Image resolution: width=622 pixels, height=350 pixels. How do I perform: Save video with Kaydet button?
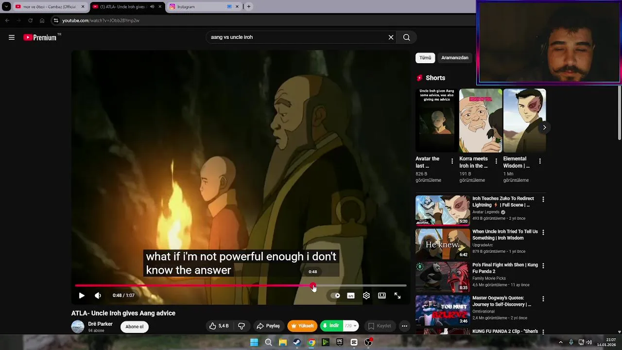380,326
